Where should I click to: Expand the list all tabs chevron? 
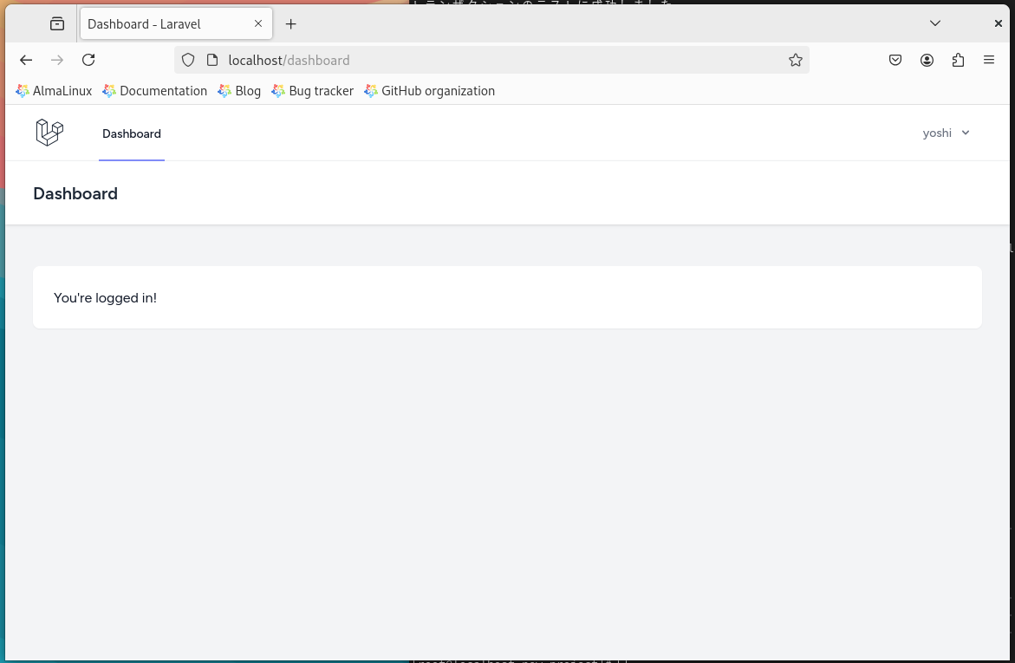(x=935, y=23)
